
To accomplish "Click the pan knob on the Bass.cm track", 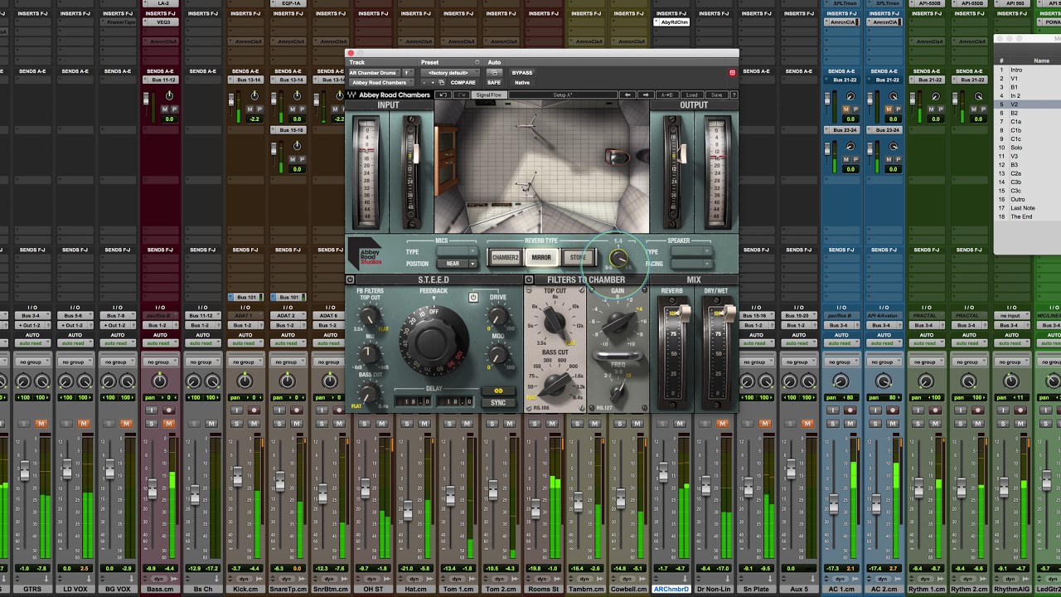I will coord(160,381).
